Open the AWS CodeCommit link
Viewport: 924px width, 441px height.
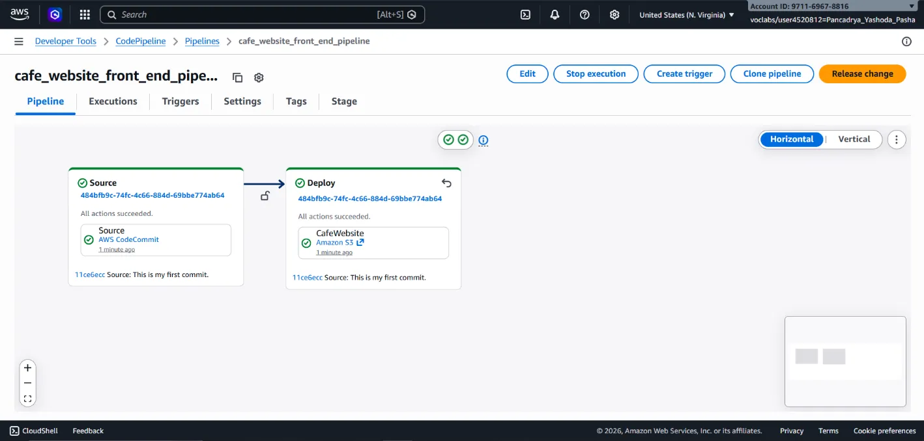tap(128, 239)
